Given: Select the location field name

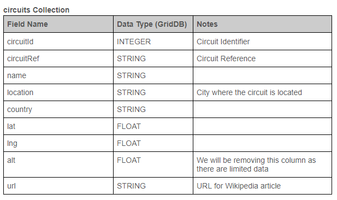Looking at the screenshot, I should coord(20,92).
